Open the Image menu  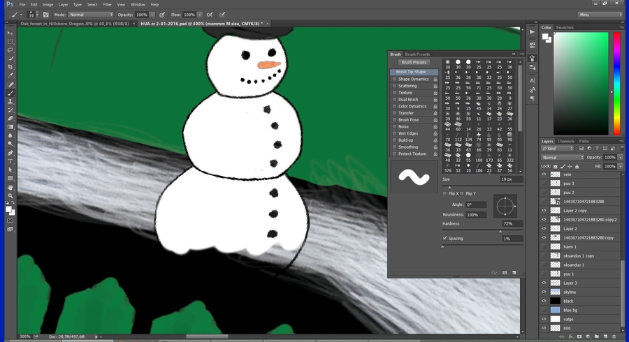(x=48, y=4)
